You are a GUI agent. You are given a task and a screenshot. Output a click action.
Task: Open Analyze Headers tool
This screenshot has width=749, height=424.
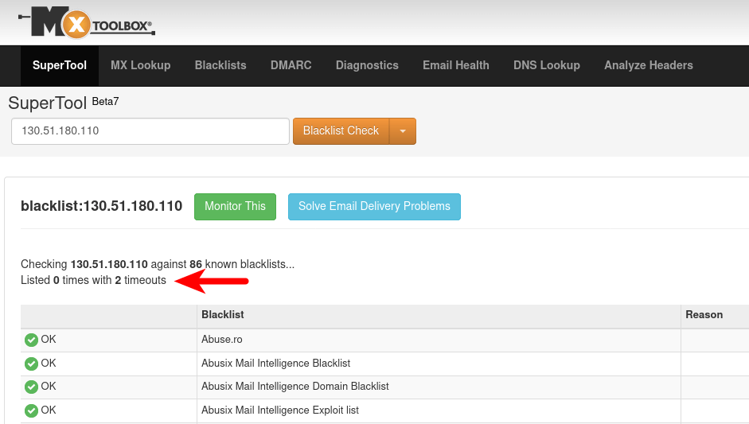click(x=649, y=65)
